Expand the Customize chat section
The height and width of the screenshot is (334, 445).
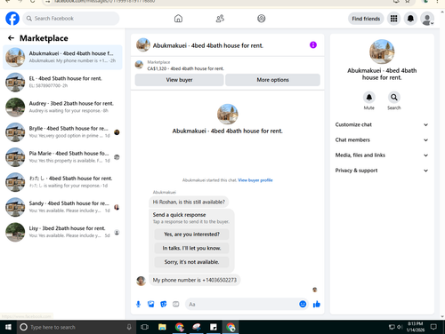click(382, 124)
